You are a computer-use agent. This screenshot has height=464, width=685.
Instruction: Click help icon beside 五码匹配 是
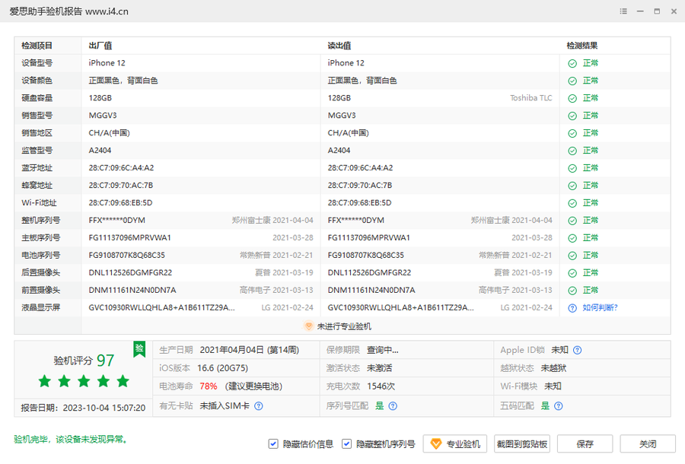[x=559, y=406]
